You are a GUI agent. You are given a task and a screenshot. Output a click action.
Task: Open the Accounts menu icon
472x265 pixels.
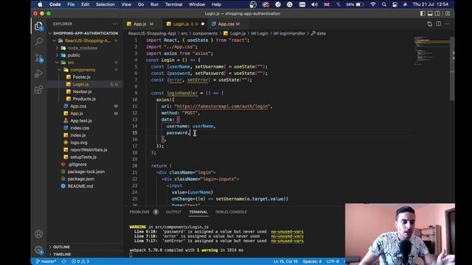(38, 233)
